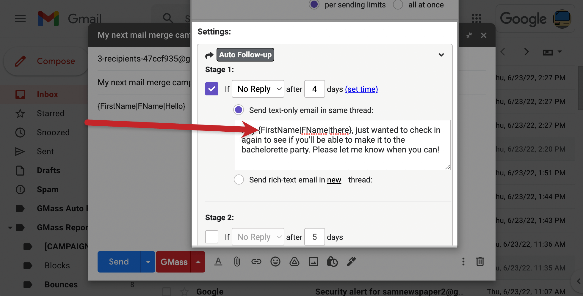The width and height of the screenshot is (583, 296).
Task: Toggle the GMass settings arrow
Action: coord(198,262)
